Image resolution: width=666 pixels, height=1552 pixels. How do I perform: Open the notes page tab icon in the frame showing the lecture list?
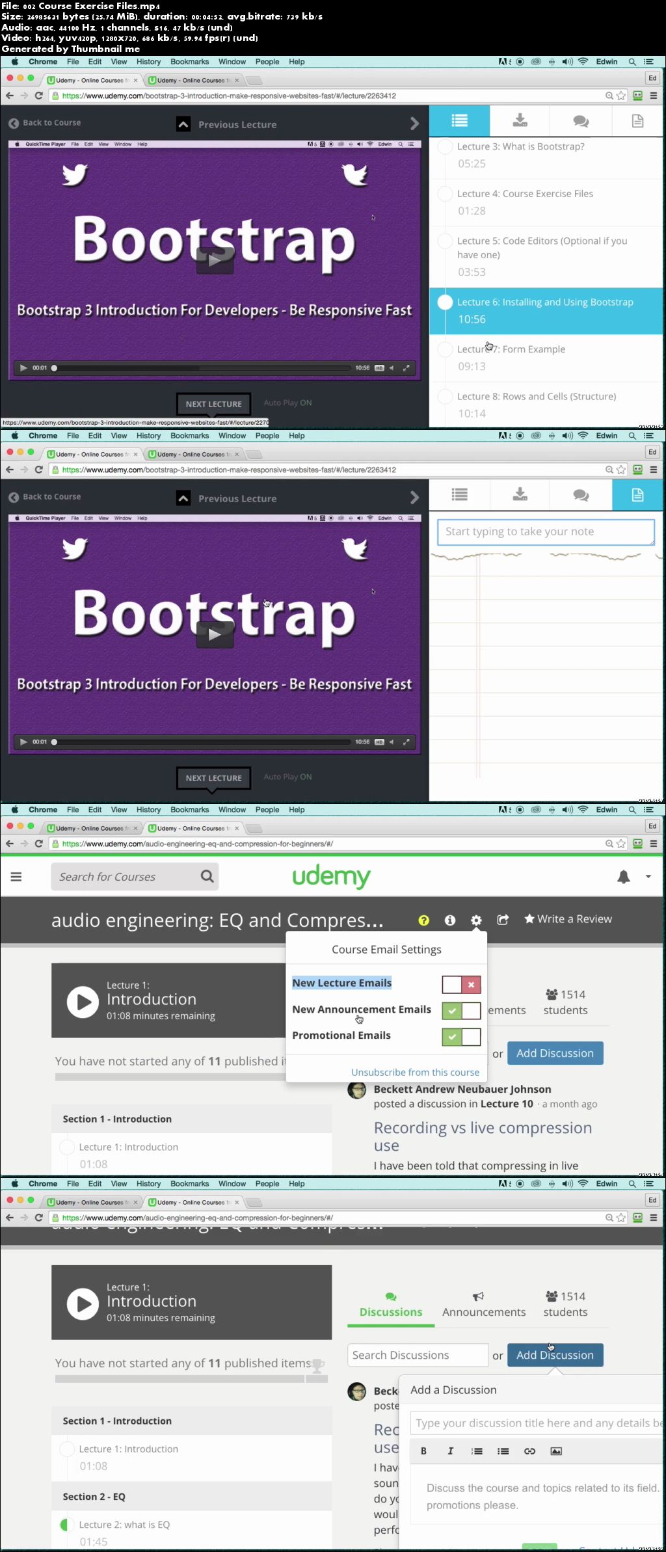coord(637,121)
